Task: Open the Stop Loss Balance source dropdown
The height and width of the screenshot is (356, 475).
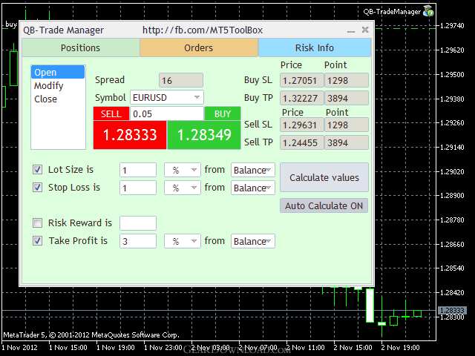Action: pos(253,188)
